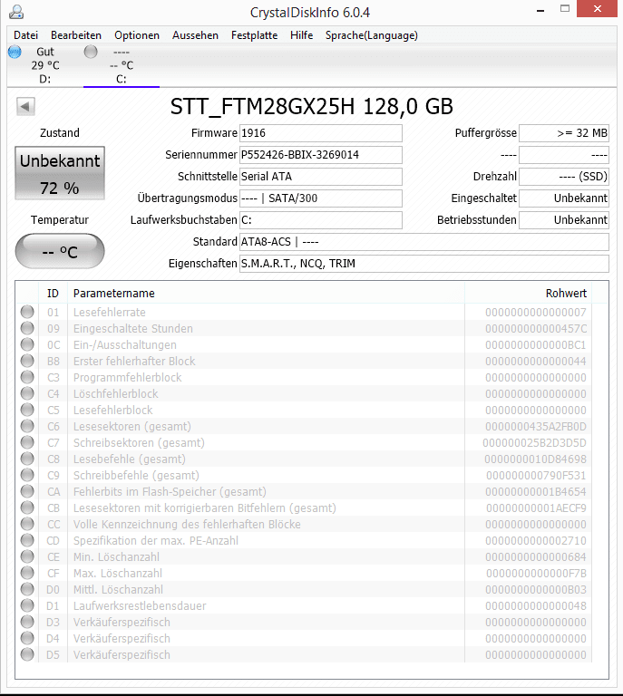Click the -- °C temperature button
The image size is (623, 696).
60,251
